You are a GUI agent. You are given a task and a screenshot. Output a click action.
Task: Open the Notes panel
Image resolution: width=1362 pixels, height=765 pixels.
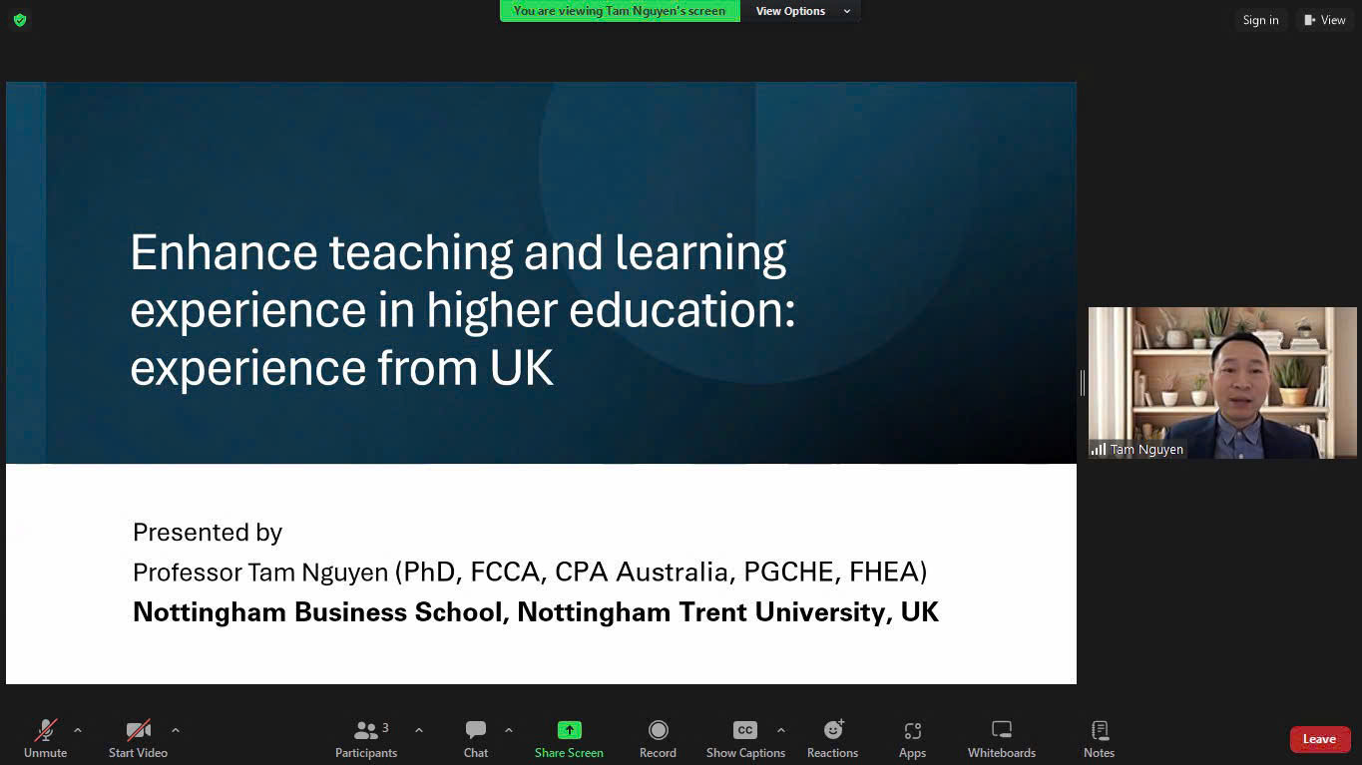pyautogui.click(x=1099, y=739)
